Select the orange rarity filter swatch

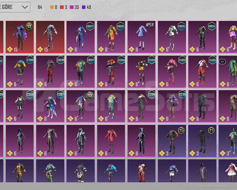[52, 7]
